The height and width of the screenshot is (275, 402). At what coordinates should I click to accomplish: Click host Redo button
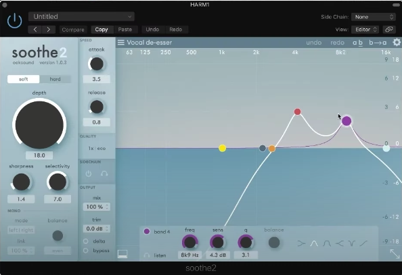[x=175, y=30]
